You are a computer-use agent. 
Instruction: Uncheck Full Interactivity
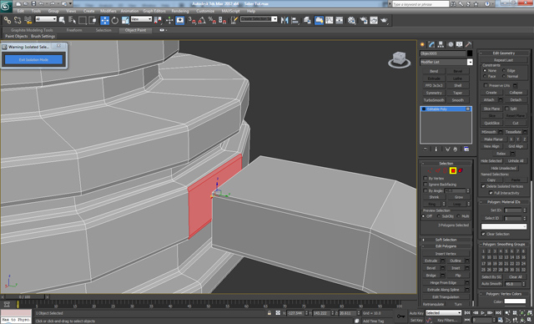[x=491, y=193]
